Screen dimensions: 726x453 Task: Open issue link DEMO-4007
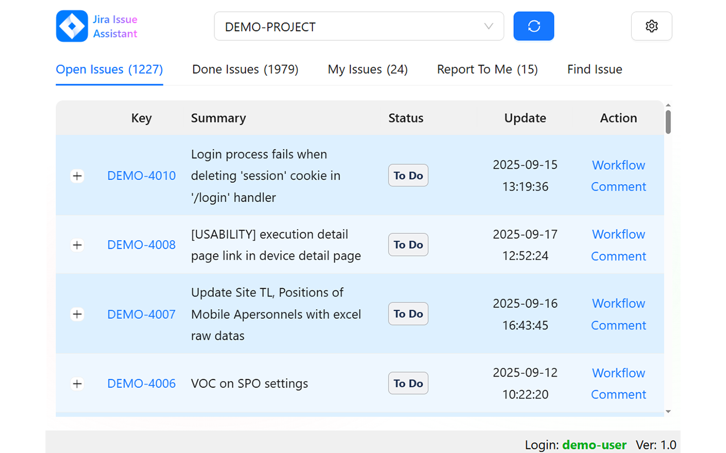(141, 314)
